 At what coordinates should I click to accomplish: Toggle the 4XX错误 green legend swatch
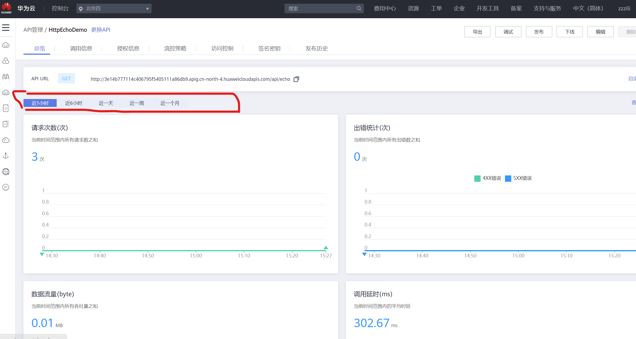tap(477, 178)
